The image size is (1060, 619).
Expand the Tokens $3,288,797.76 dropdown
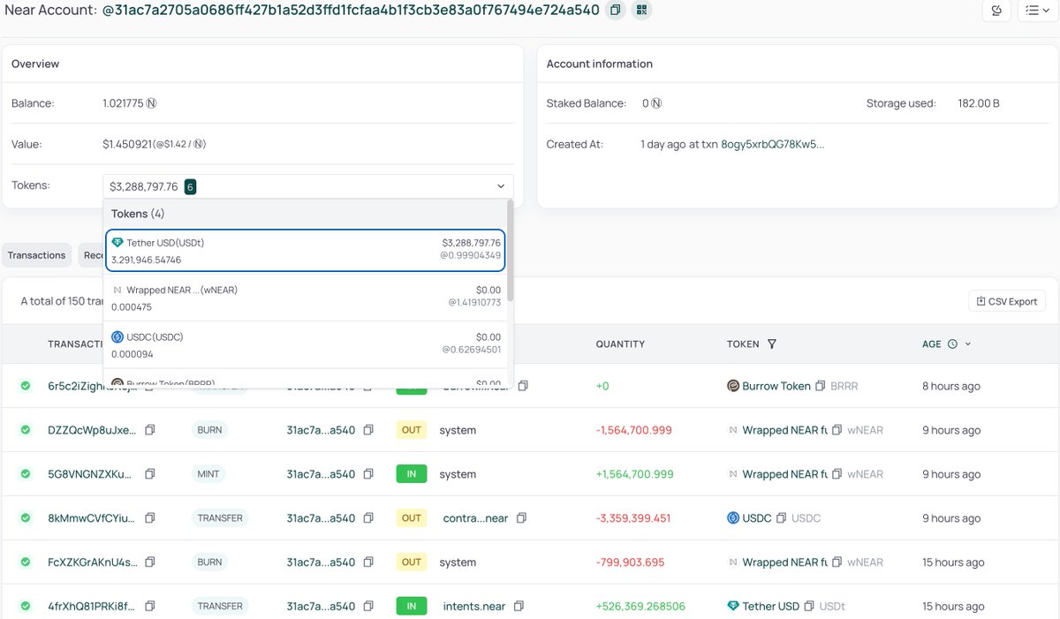point(307,186)
